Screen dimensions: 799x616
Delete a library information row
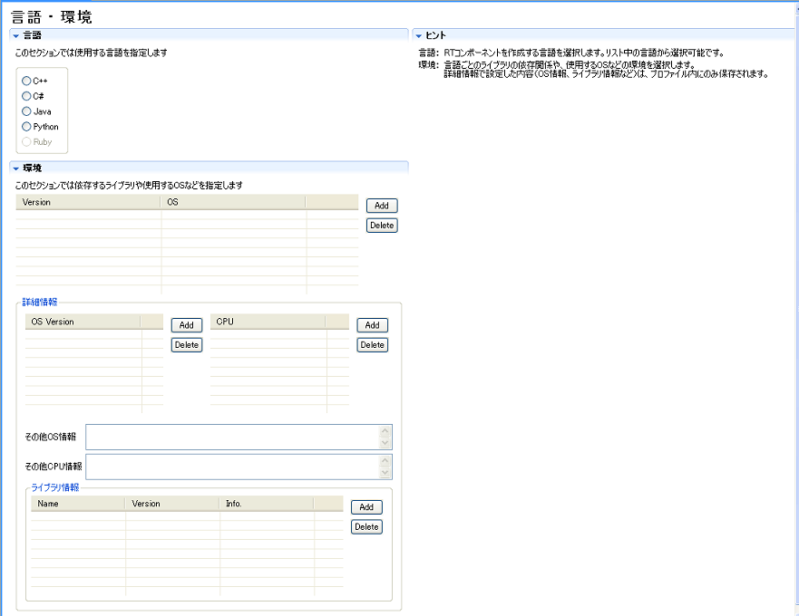click(366, 527)
